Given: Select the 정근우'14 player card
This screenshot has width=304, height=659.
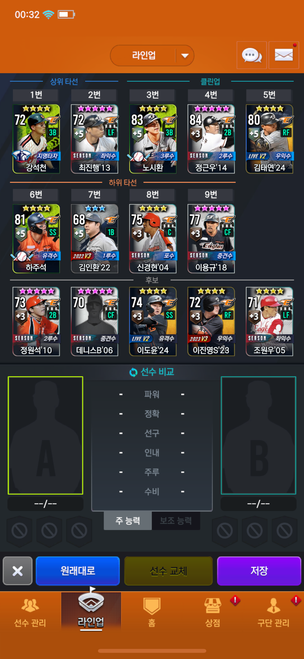Looking at the screenshot, I should [211, 139].
